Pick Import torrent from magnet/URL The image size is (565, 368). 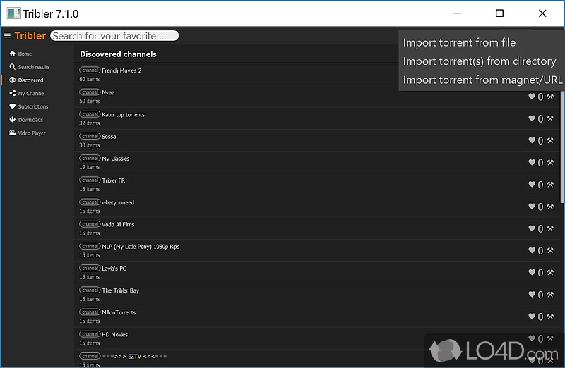click(482, 80)
